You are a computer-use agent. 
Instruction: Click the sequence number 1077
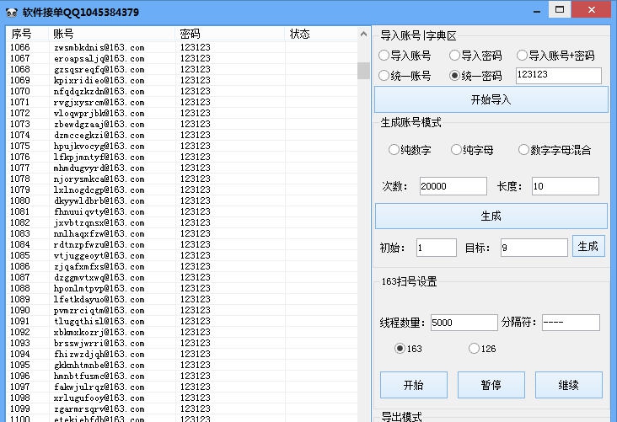[20, 168]
